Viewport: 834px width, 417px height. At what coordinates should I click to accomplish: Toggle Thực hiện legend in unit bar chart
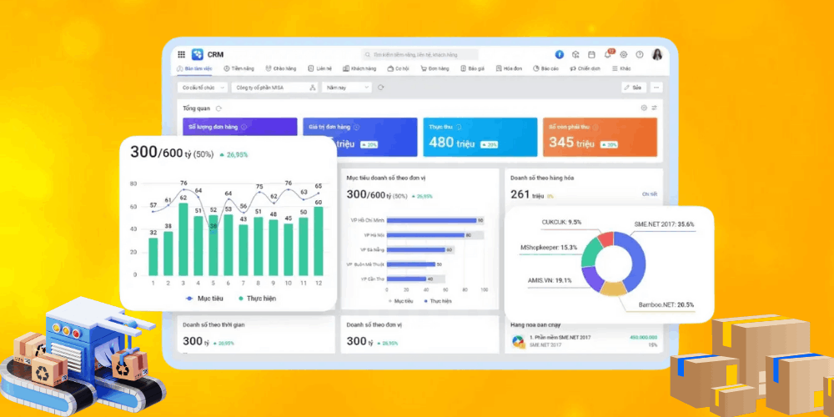(x=438, y=300)
